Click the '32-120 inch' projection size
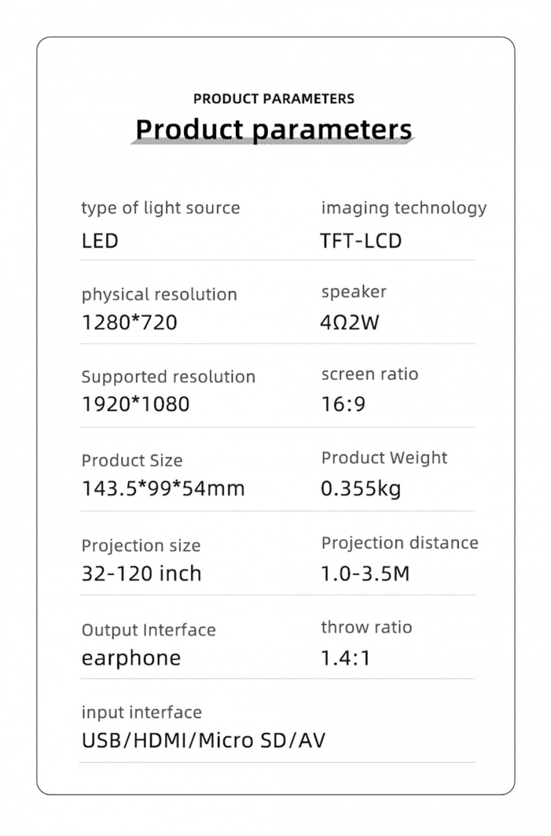Viewport: 551px width, 836px height. click(x=141, y=573)
